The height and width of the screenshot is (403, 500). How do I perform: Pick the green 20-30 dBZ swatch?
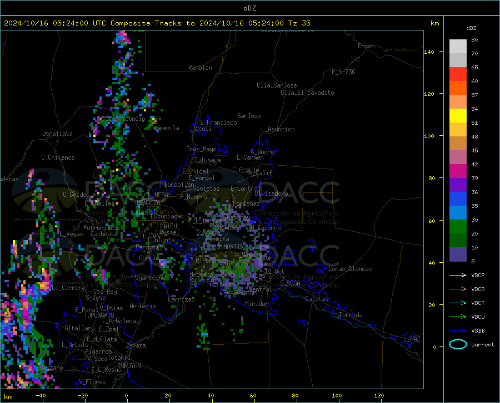[458, 227]
